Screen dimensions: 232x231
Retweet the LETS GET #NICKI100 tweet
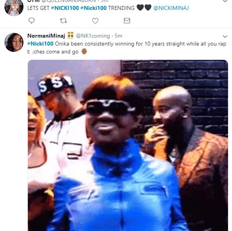coord(63,21)
